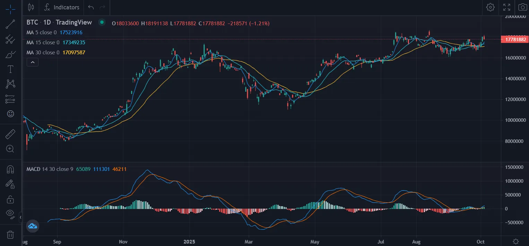Open the Indicators menu
Image resolution: width=529 pixels, height=246 pixels.
click(x=62, y=7)
